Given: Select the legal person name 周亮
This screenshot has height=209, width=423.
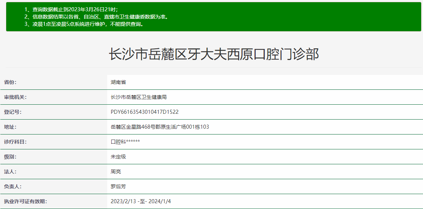Looking at the screenshot, I should [x=116, y=171].
